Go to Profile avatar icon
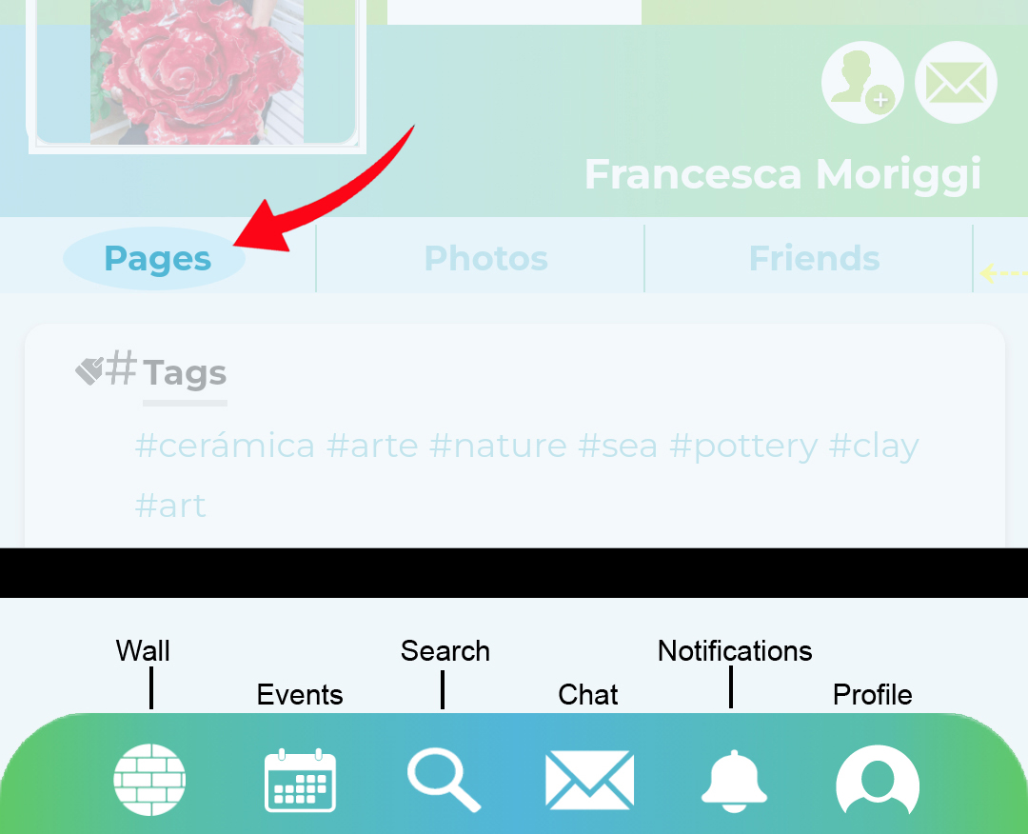Viewport: 1028px width, 834px height. click(x=878, y=781)
